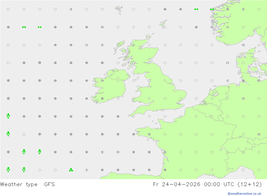The width and height of the screenshot is (267, 196).
Task: Click the filled grey circle over southwest Ireland
Action: click(102, 99)
